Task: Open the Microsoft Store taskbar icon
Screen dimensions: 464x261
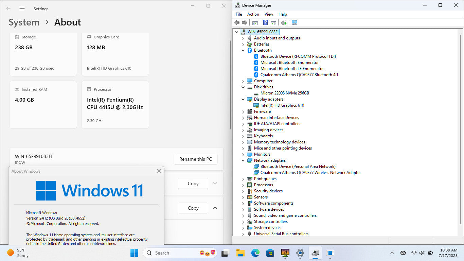Action: point(270,253)
